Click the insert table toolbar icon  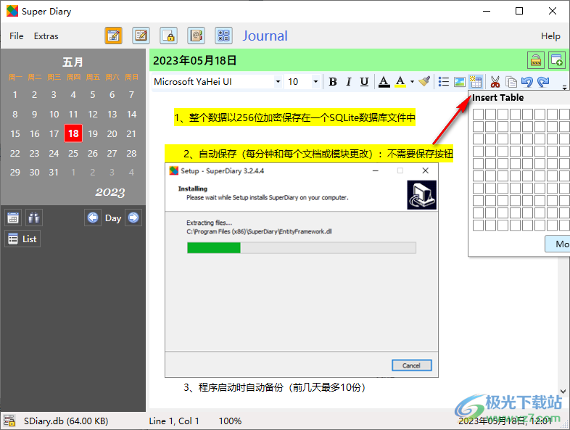pos(476,82)
